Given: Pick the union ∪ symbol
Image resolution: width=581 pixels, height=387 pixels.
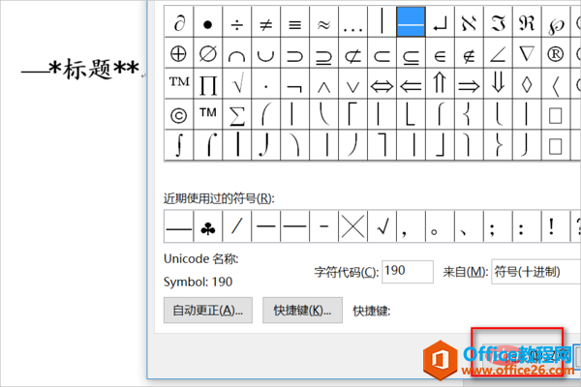Looking at the screenshot, I should pos(265,52).
